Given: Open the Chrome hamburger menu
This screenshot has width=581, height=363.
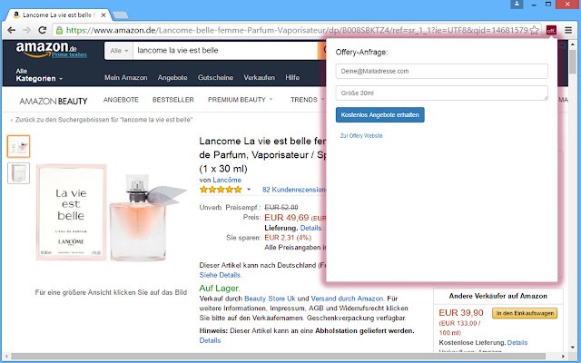Looking at the screenshot, I should coord(568,31).
